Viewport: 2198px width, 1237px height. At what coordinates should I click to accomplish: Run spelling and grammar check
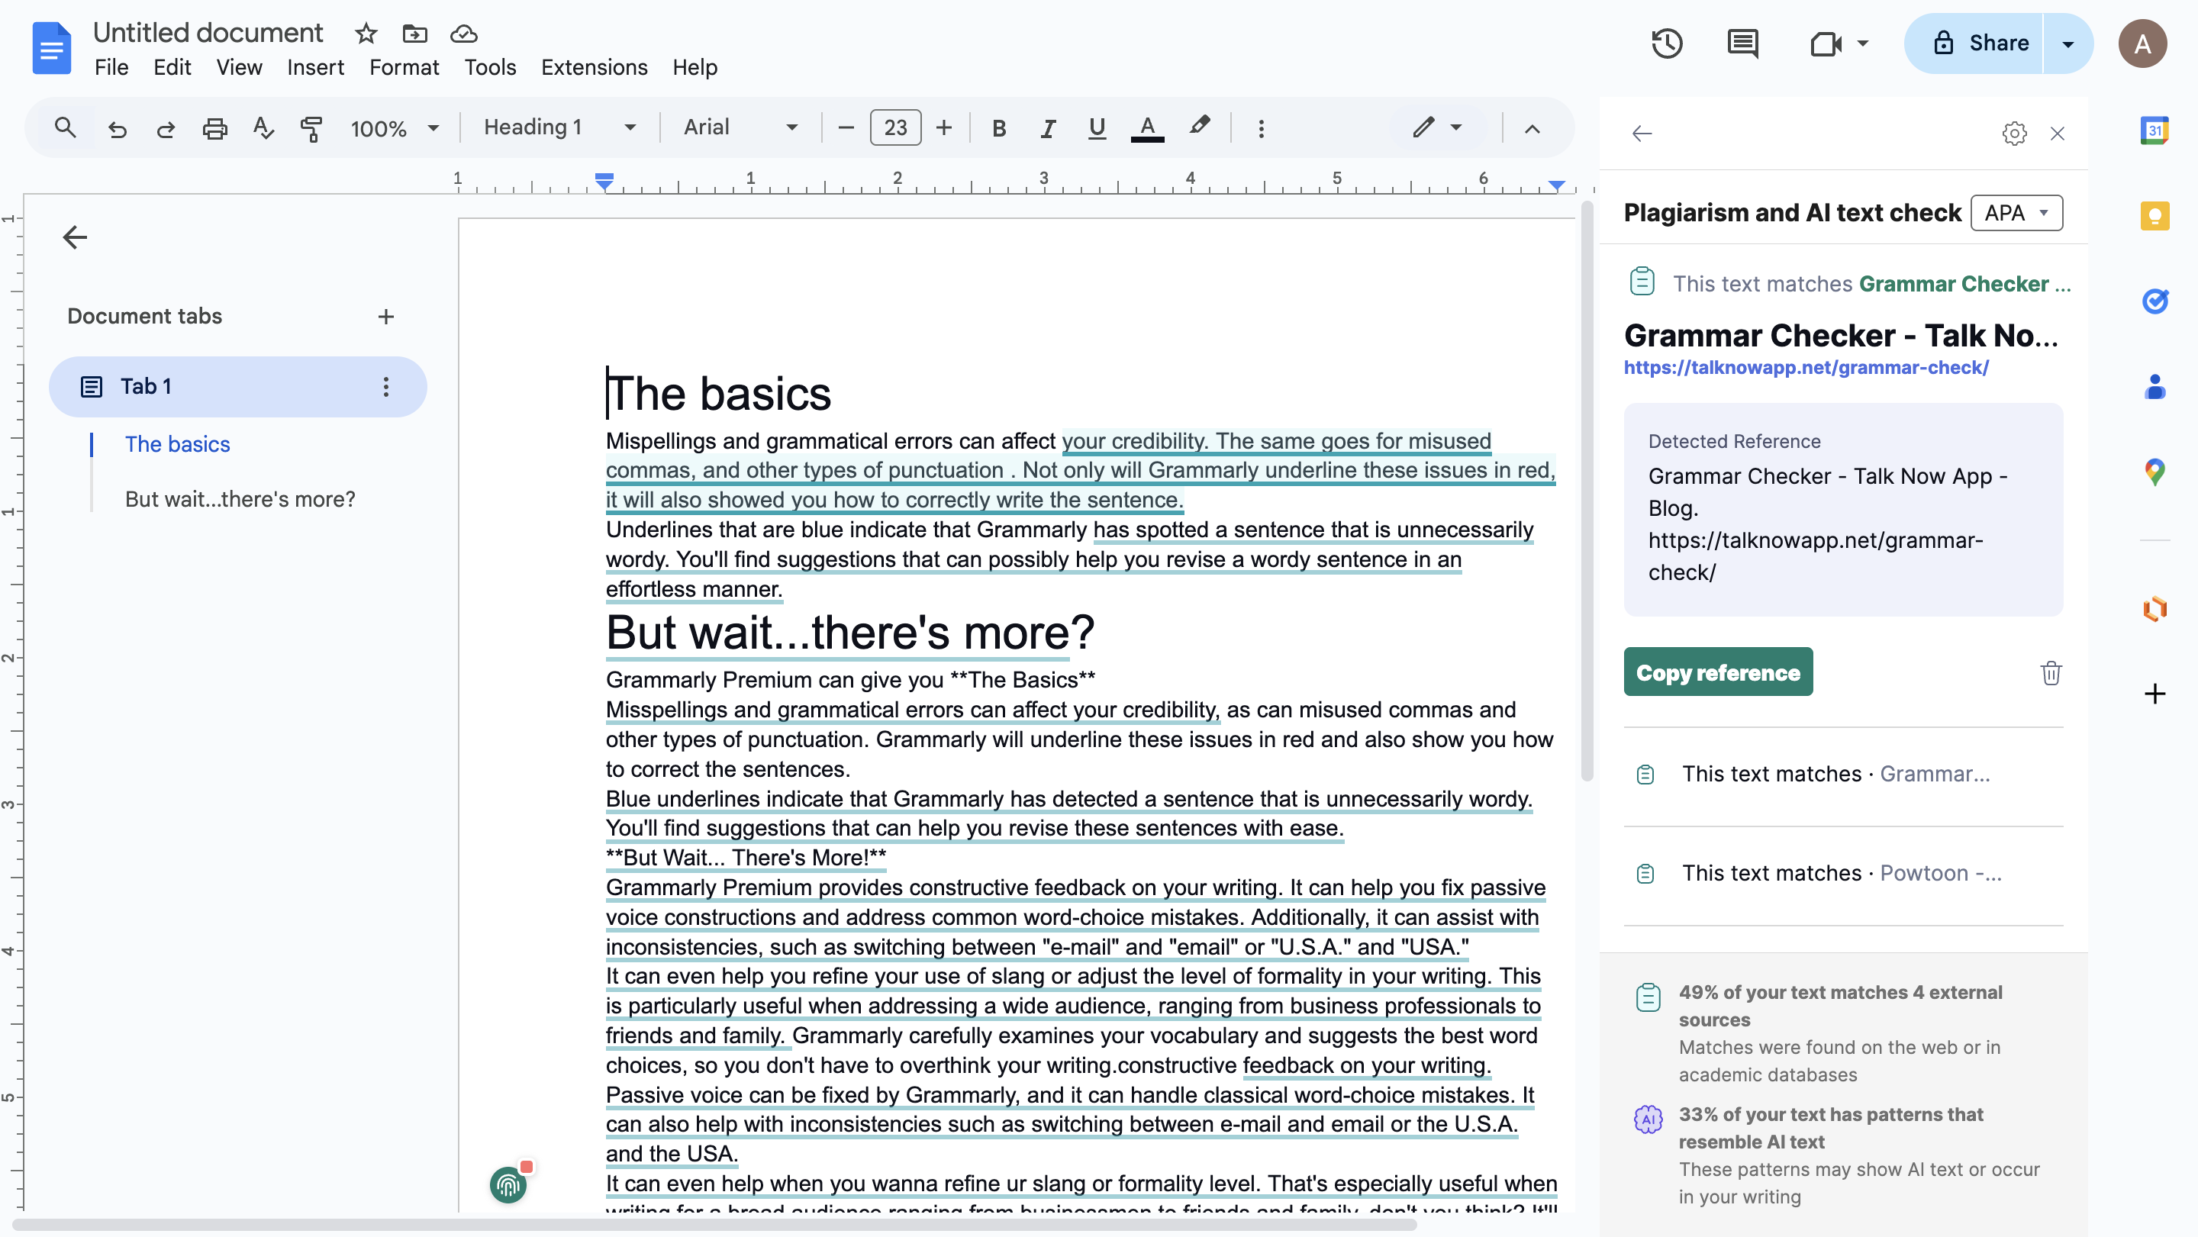point(262,129)
